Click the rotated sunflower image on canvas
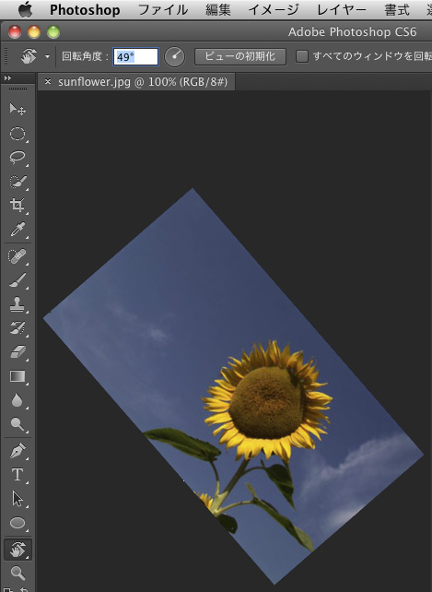This screenshot has height=592, width=432. 233,385
